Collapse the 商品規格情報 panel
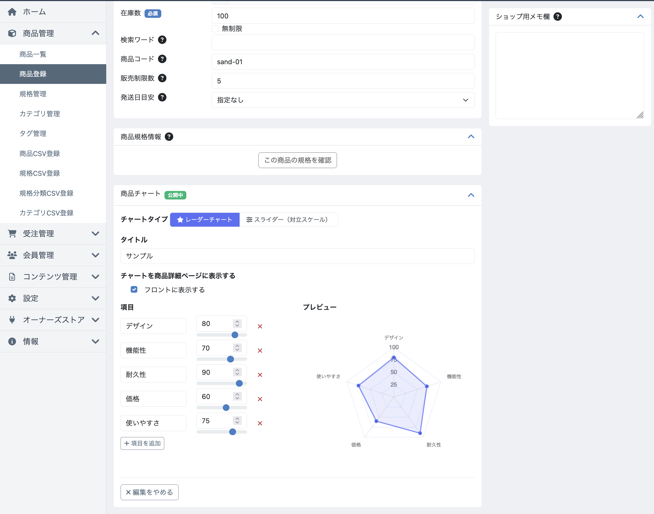The width and height of the screenshot is (654, 514). [x=471, y=137]
